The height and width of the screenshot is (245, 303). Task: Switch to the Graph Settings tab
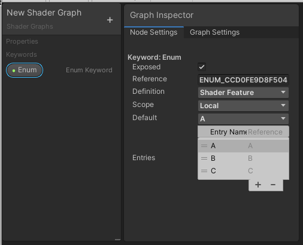point(214,32)
